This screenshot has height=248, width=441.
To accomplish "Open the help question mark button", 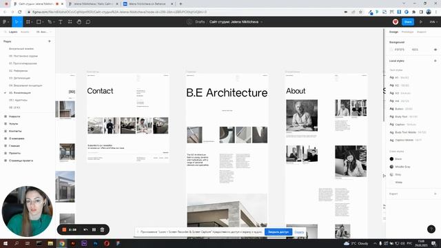I will pos(431,229).
